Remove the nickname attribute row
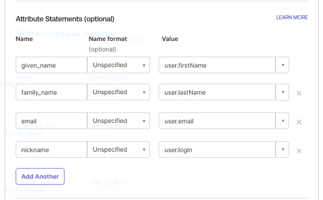This screenshot has width=323, height=200. coord(299,151)
